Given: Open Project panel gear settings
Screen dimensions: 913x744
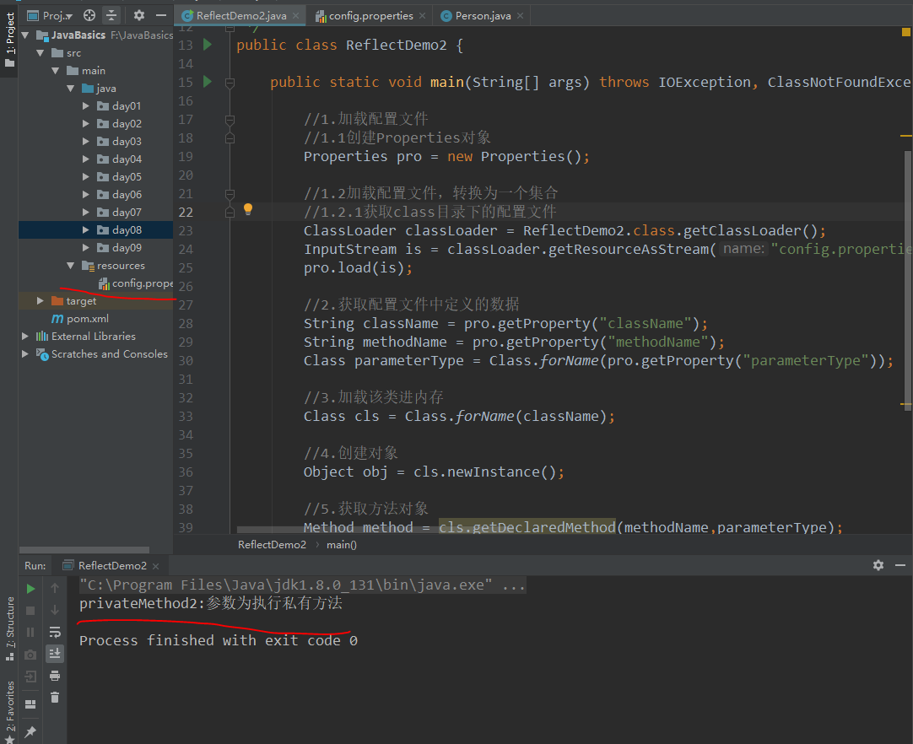Looking at the screenshot, I should coord(139,15).
